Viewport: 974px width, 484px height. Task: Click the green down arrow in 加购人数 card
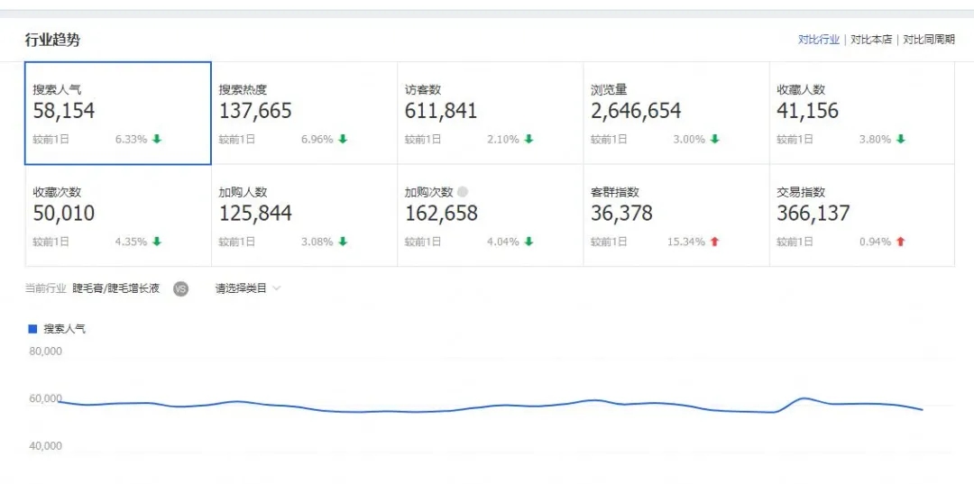[343, 242]
